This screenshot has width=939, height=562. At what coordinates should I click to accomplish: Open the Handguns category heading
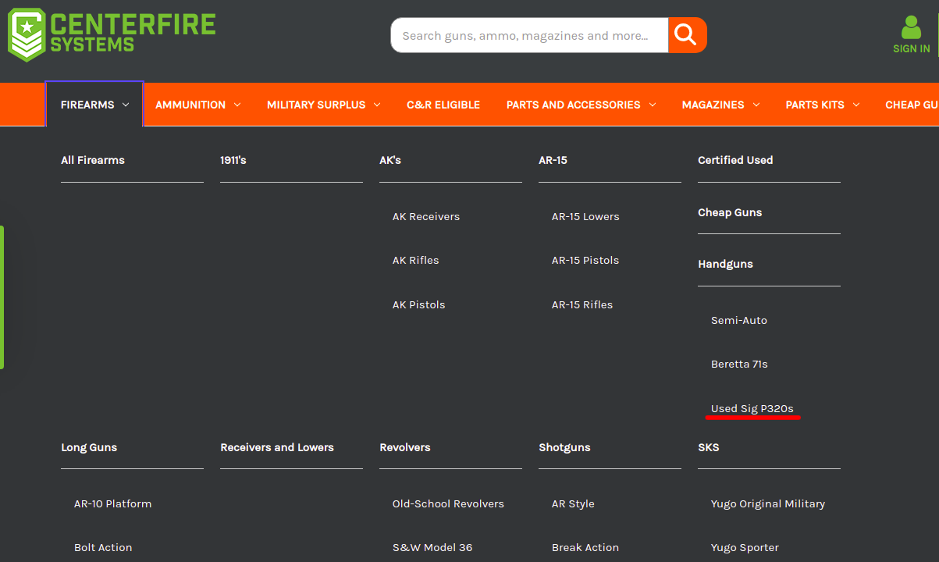(725, 264)
